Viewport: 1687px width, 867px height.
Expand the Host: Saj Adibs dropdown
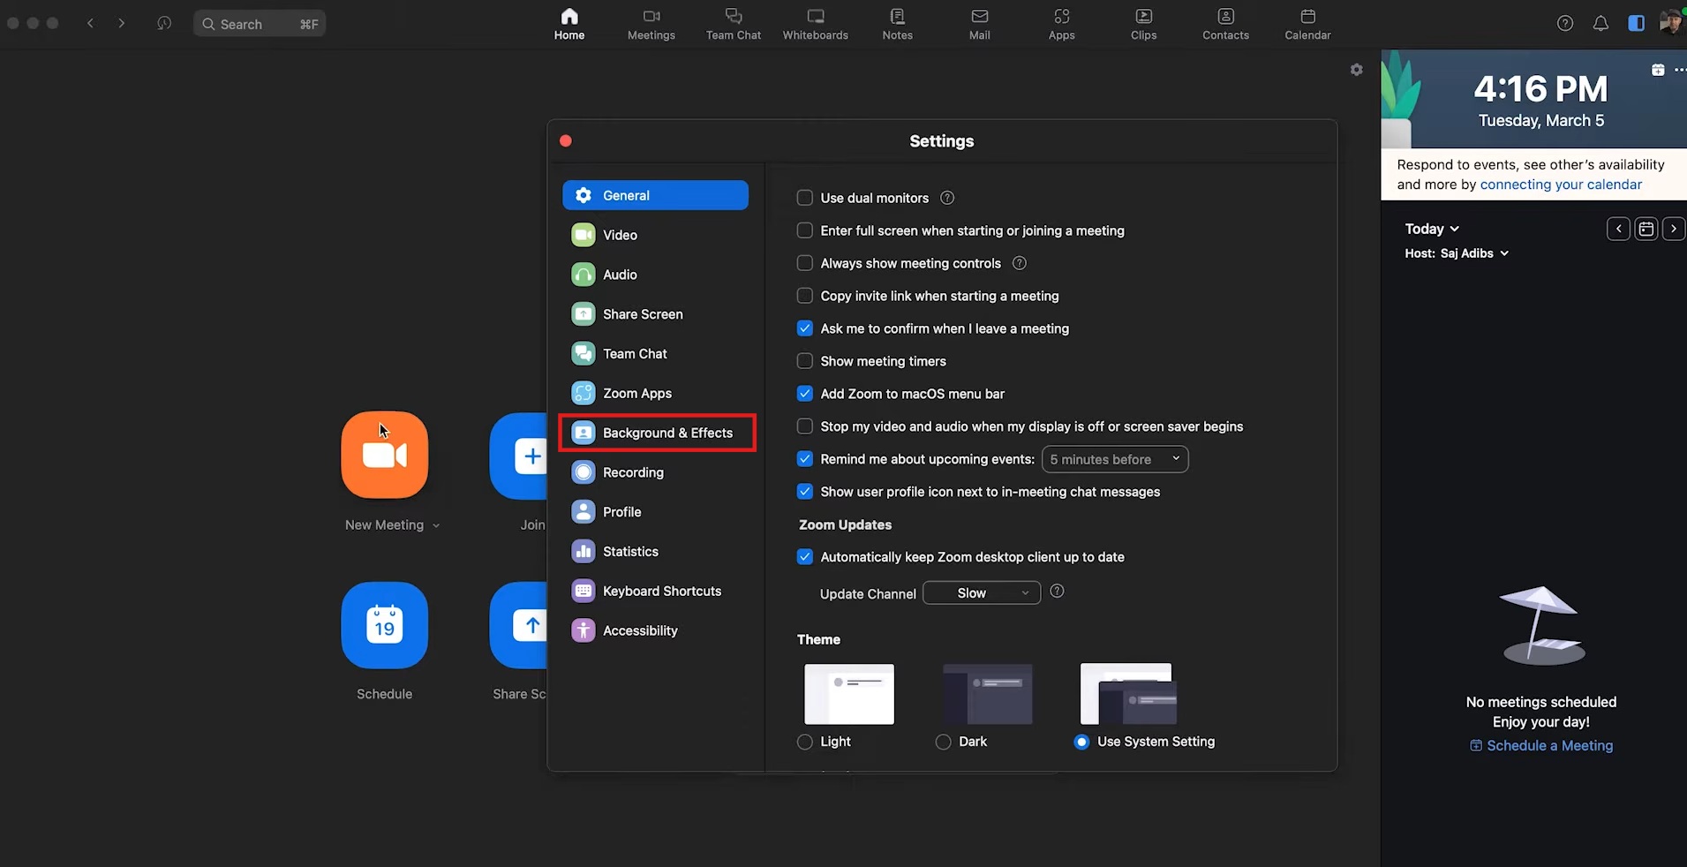(1457, 253)
